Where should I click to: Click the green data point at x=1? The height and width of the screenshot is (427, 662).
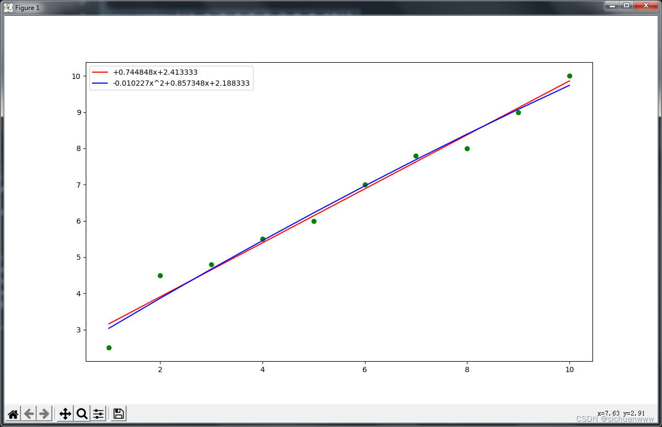[x=109, y=348]
